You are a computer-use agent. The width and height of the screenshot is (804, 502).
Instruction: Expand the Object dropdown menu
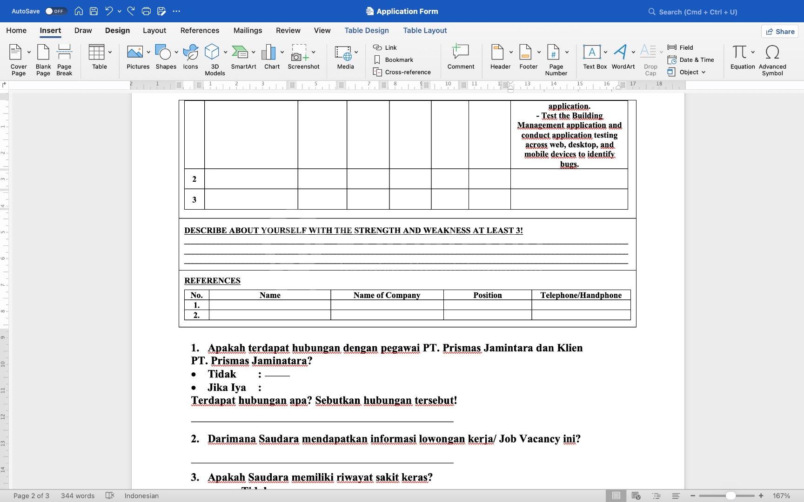click(703, 73)
